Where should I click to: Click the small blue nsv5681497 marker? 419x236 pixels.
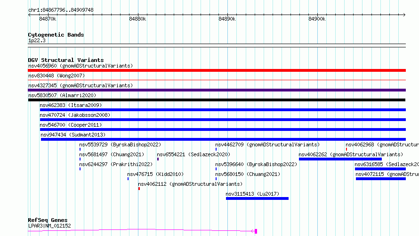tap(80, 159)
